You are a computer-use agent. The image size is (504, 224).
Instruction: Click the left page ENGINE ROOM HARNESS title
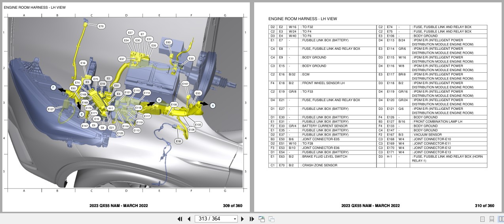click(x=35, y=8)
